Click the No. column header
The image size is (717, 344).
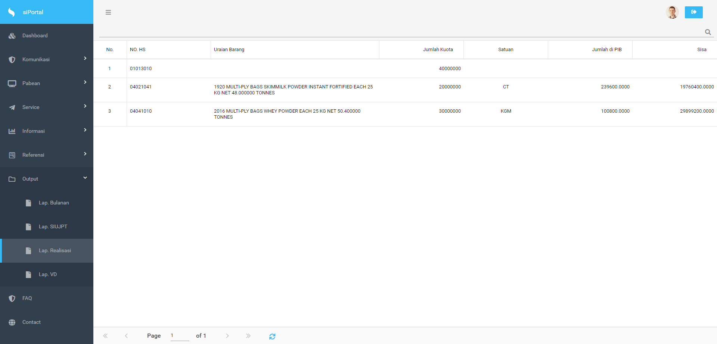tap(110, 50)
